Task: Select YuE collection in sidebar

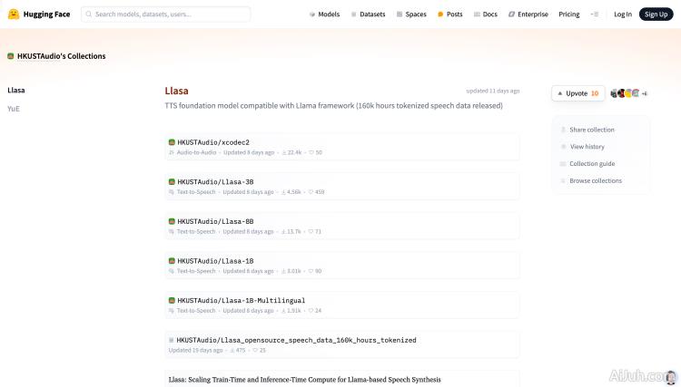Action: 14,109
